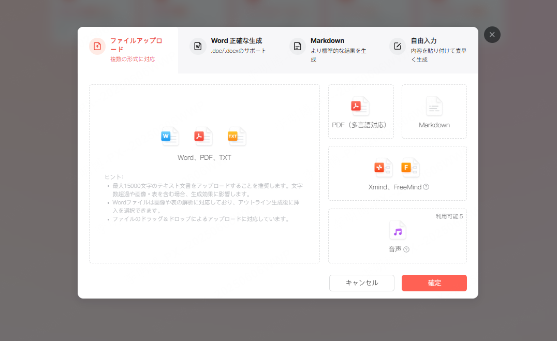Click the orange TXT file icon

(237, 136)
